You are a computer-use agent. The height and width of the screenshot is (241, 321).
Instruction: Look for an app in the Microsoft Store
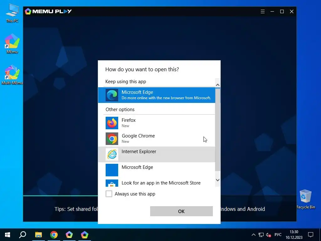point(157,183)
